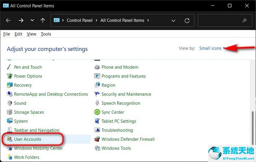256x162 pixels.
Task: Refresh the Control Panel view
Action: pyautogui.click(x=187, y=20)
